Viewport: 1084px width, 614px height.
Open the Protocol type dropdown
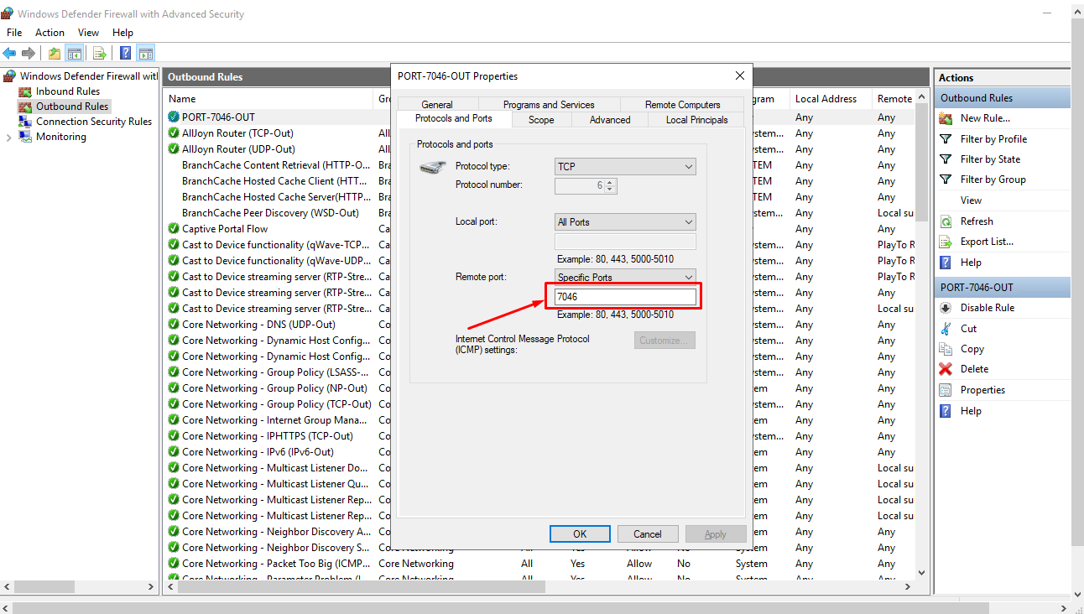[625, 167]
